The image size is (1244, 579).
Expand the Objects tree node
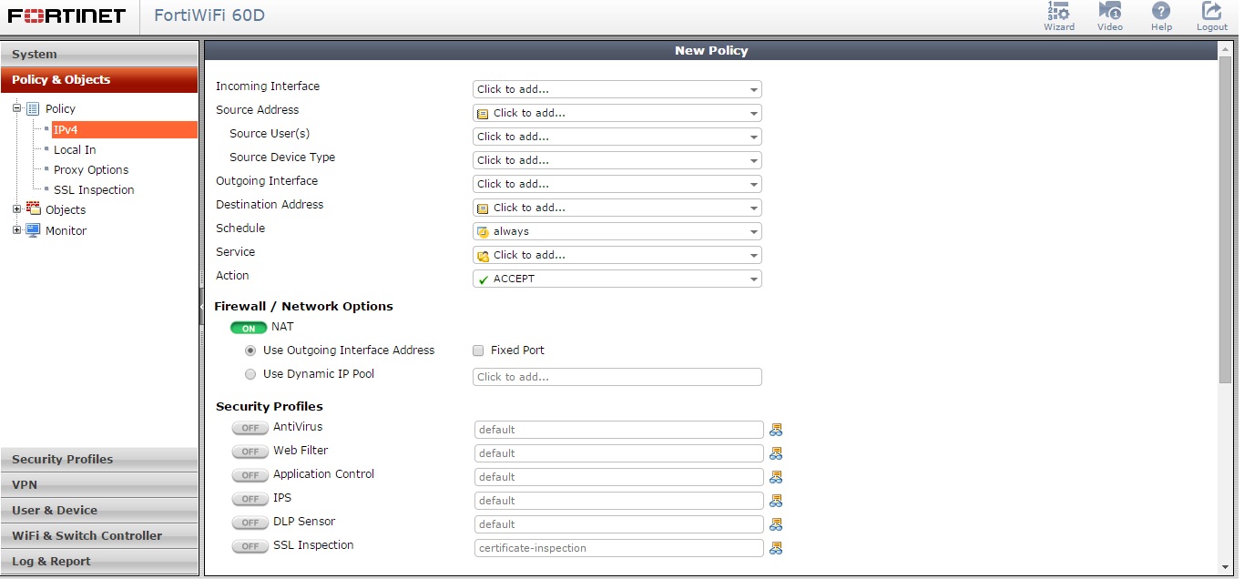point(16,209)
